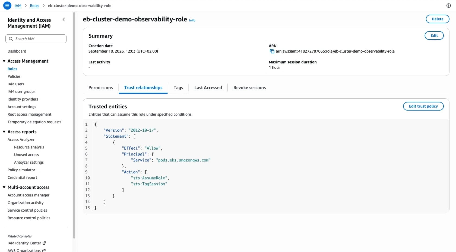The height and width of the screenshot is (252, 456).
Task: Open Policies in sidebar
Action: [14, 76]
